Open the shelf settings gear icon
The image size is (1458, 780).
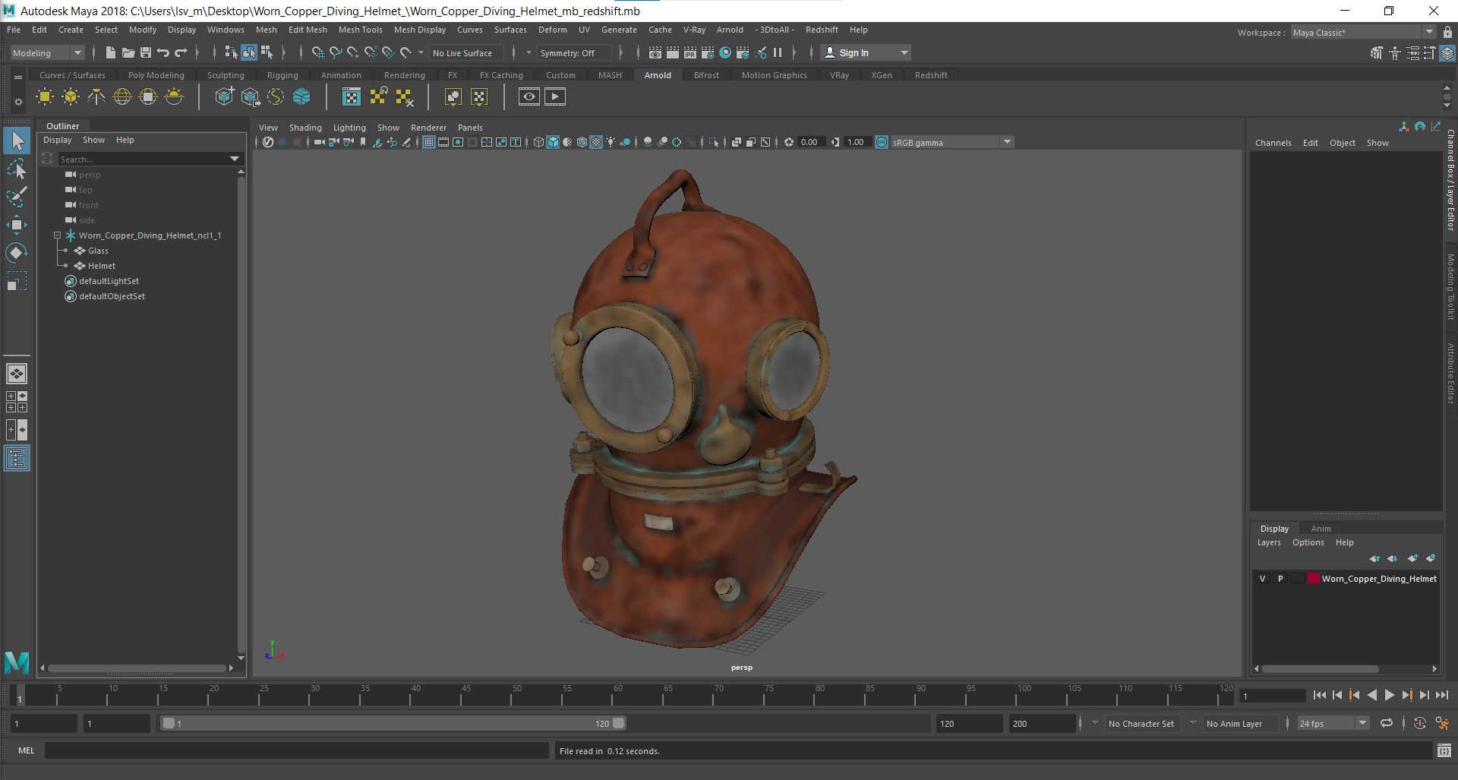pos(18,102)
